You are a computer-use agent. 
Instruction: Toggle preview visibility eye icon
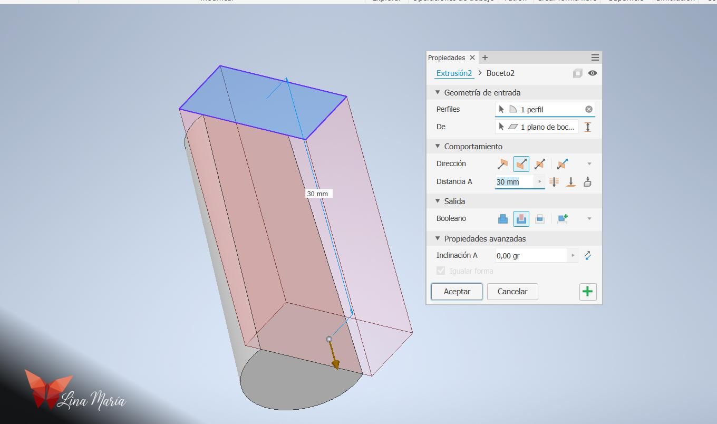coord(593,73)
